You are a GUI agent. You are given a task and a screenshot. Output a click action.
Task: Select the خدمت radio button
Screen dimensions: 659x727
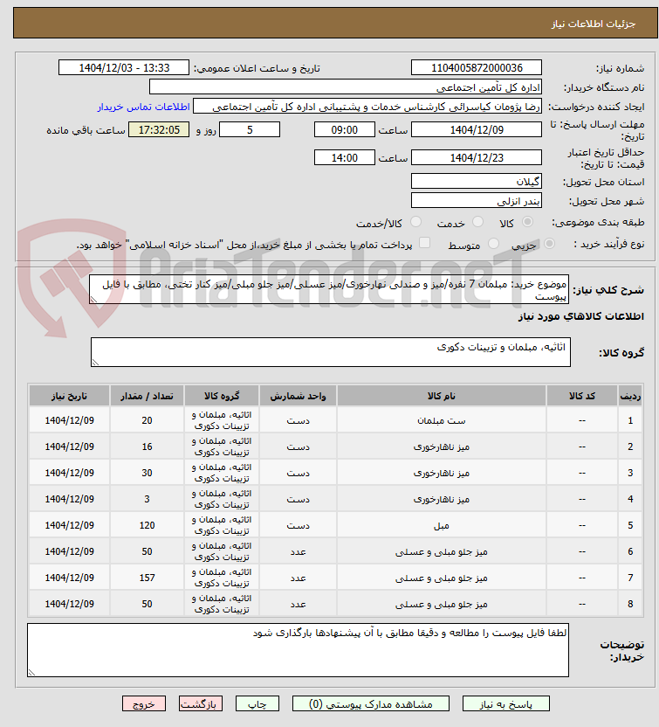coord(478,222)
